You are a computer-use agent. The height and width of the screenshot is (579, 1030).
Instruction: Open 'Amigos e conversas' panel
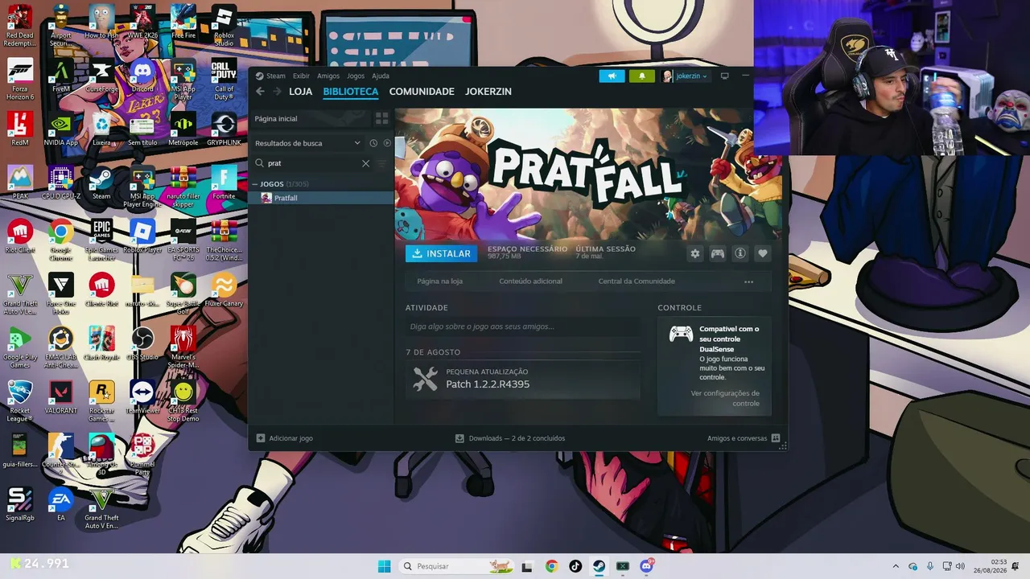(744, 438)
